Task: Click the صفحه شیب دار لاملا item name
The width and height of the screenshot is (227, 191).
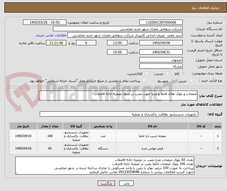Action: point(152,136)
